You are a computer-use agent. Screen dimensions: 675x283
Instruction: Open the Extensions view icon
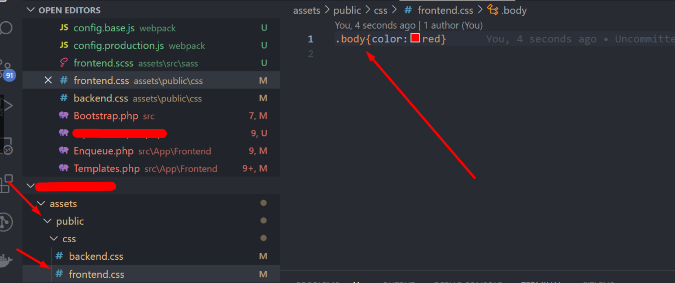pos(6,184)
